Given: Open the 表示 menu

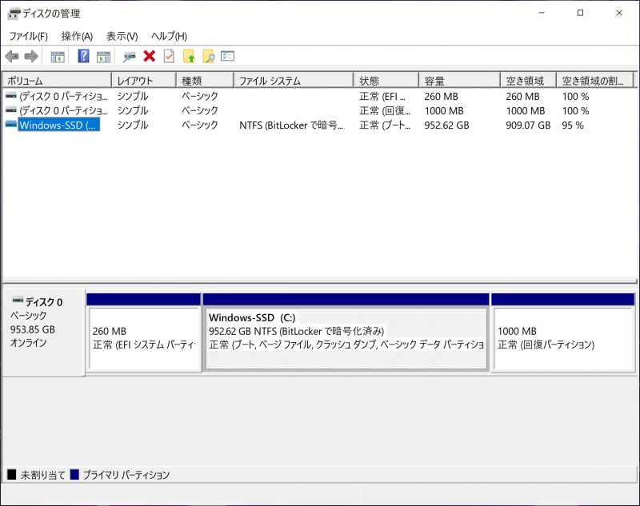Looking at the screenshot, I should coord(122,36).
